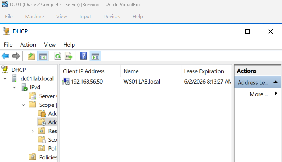Open the VirtualBox View menu
The width and height of the screenshot is (282, 162).
point(62,17)
